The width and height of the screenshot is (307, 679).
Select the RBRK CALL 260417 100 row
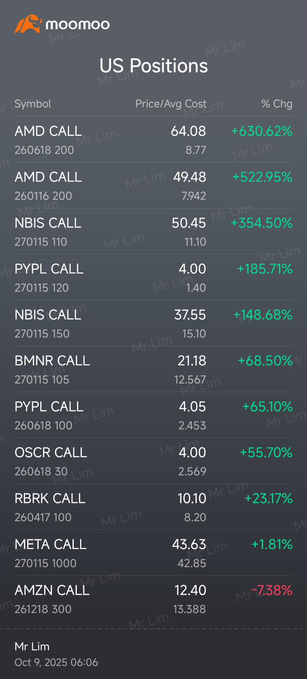(x=50, y=507)
